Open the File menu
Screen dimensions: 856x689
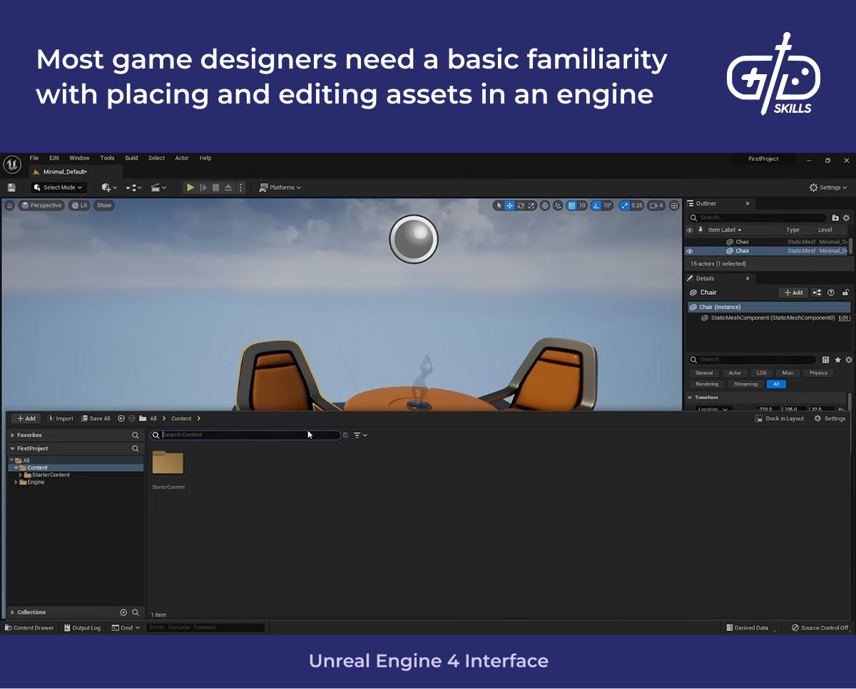[34, 159]
